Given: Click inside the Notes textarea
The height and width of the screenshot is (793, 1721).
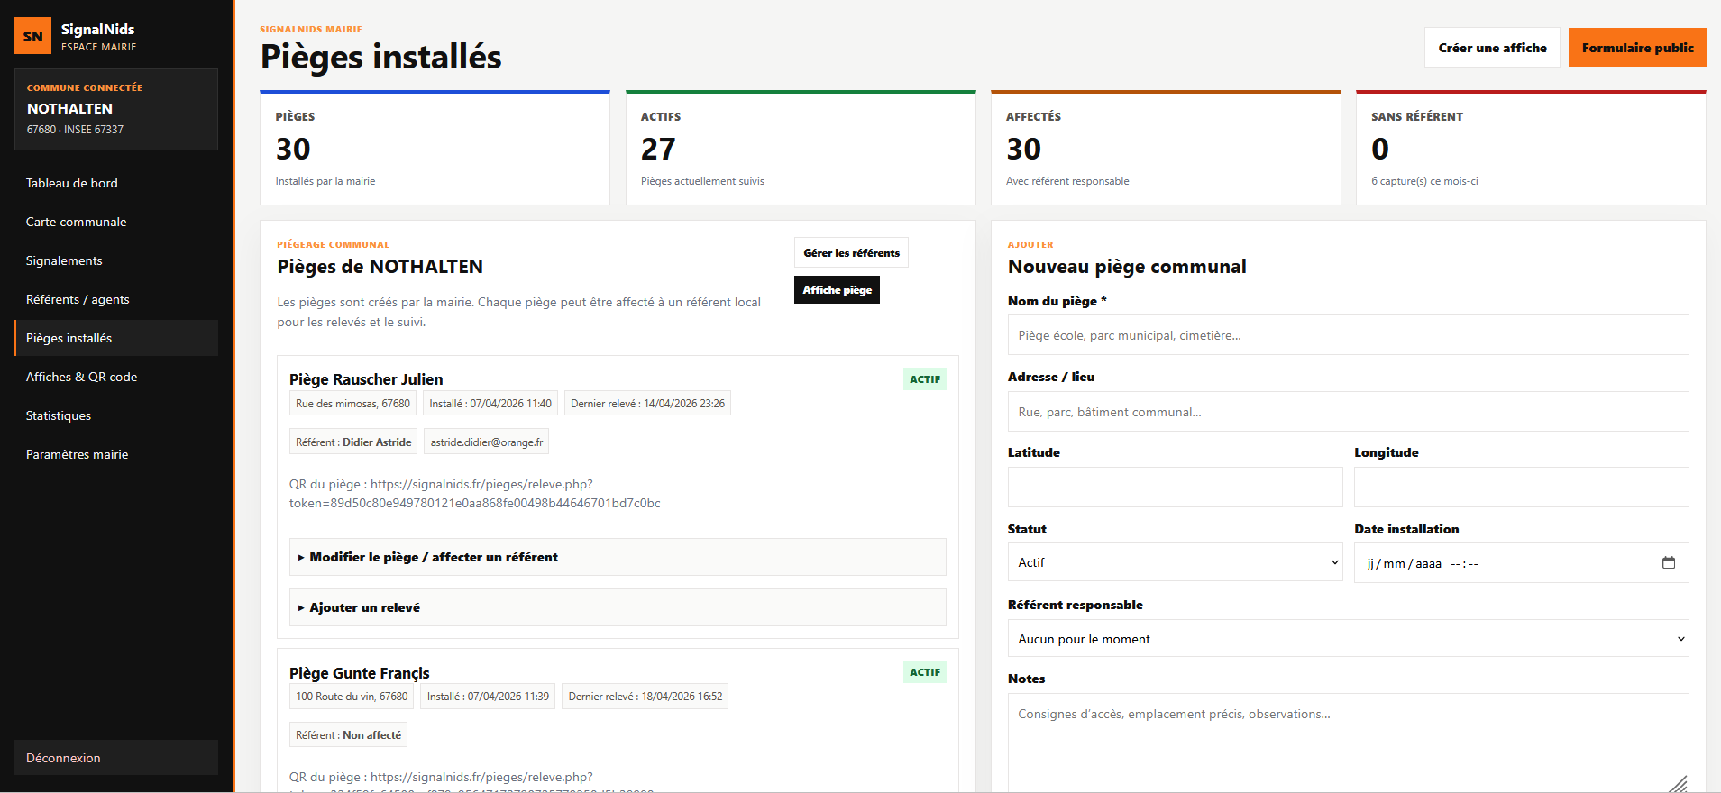Looking at the screenshot, I should click(x=1348, y=743).
